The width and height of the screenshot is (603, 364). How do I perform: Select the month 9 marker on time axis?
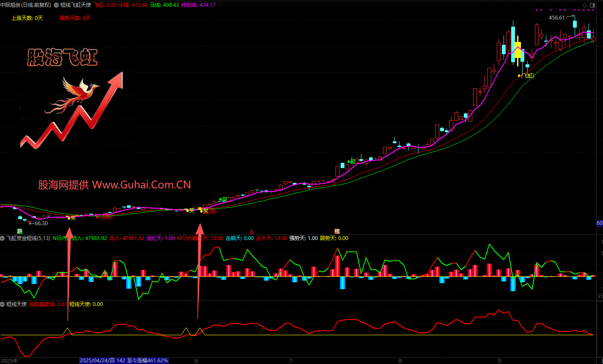[x=499, y=361]
